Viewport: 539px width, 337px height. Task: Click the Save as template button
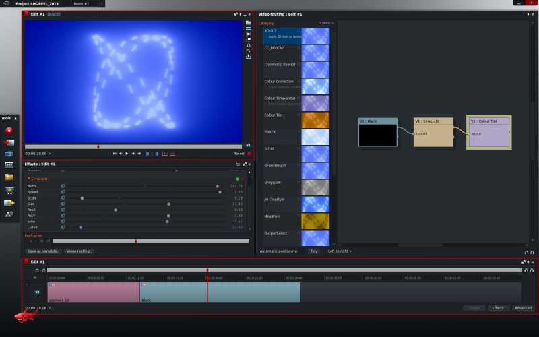pyautogui.click(x=43, y=251)
